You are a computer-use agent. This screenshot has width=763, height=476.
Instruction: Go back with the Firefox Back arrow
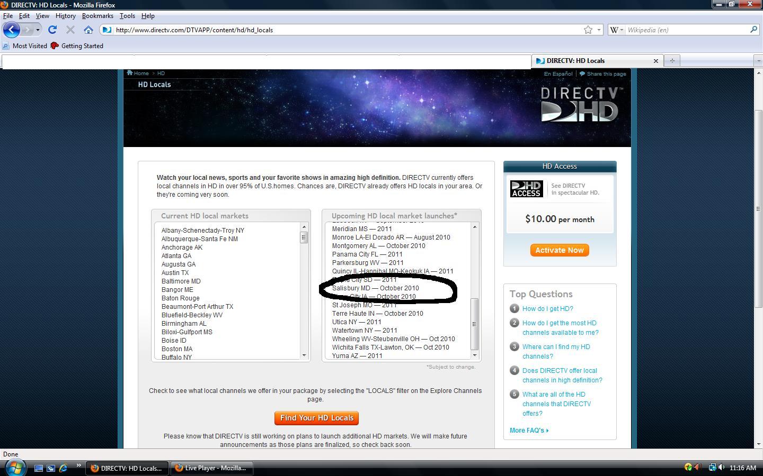click(12, 30)
